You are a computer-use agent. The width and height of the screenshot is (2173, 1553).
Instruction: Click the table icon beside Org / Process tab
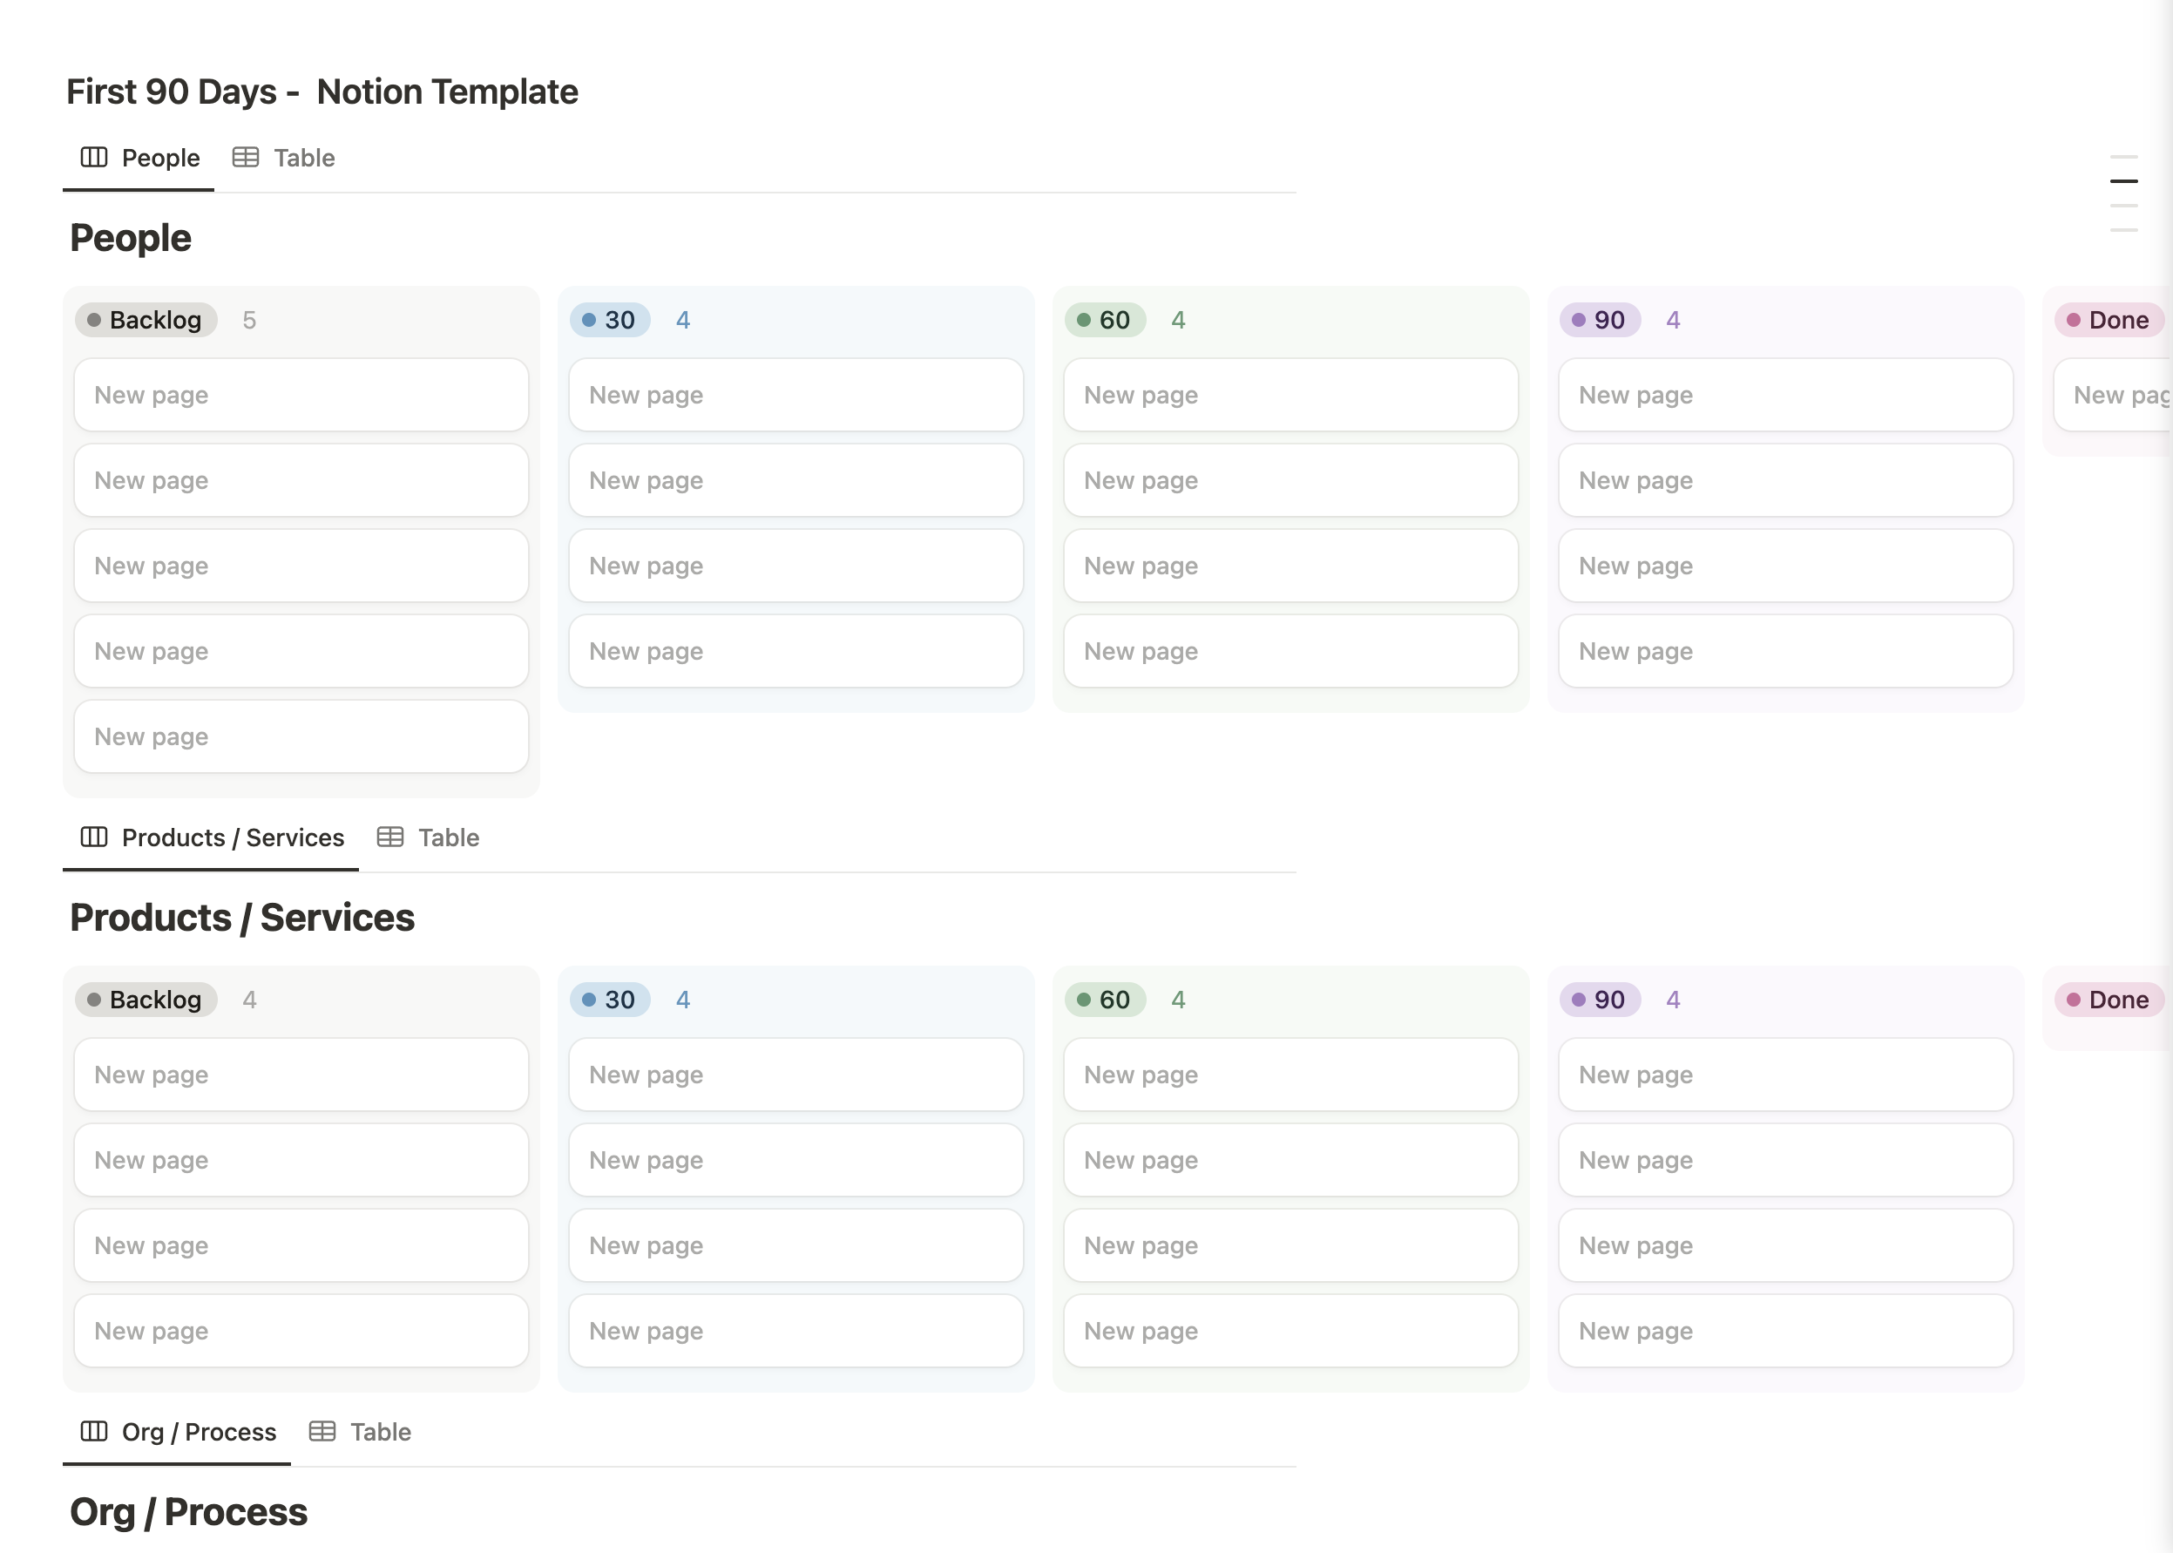coord(322,1431)
